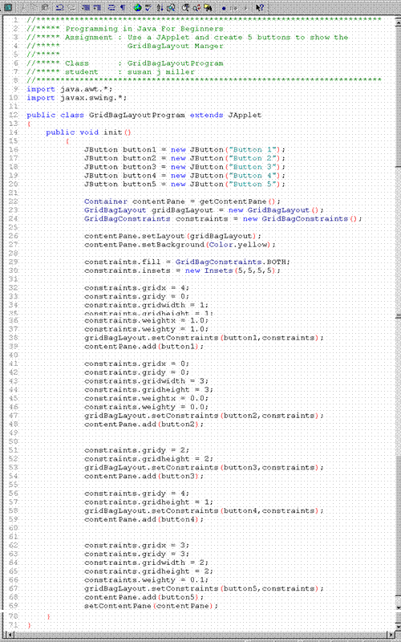Undo the last edit with Undo arrow
The height and width of the screenshot is (642, 401).
59,7
